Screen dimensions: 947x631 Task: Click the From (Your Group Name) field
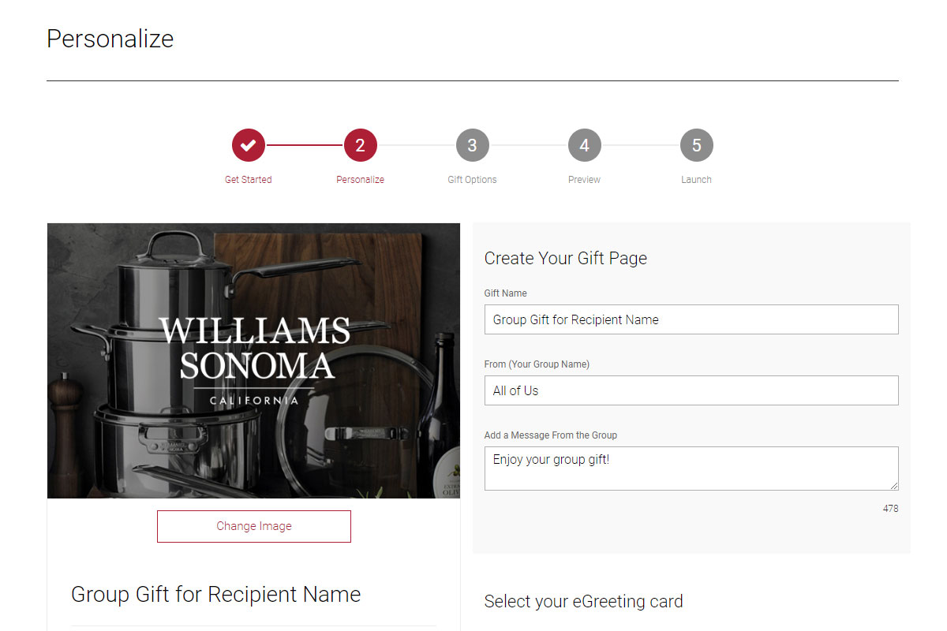[x=691, y=390]
